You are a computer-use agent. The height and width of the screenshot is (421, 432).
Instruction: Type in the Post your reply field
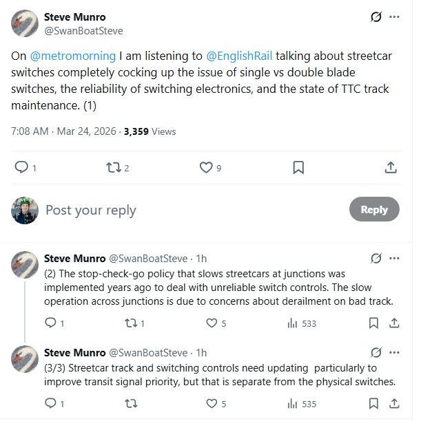tap(193, 210)
